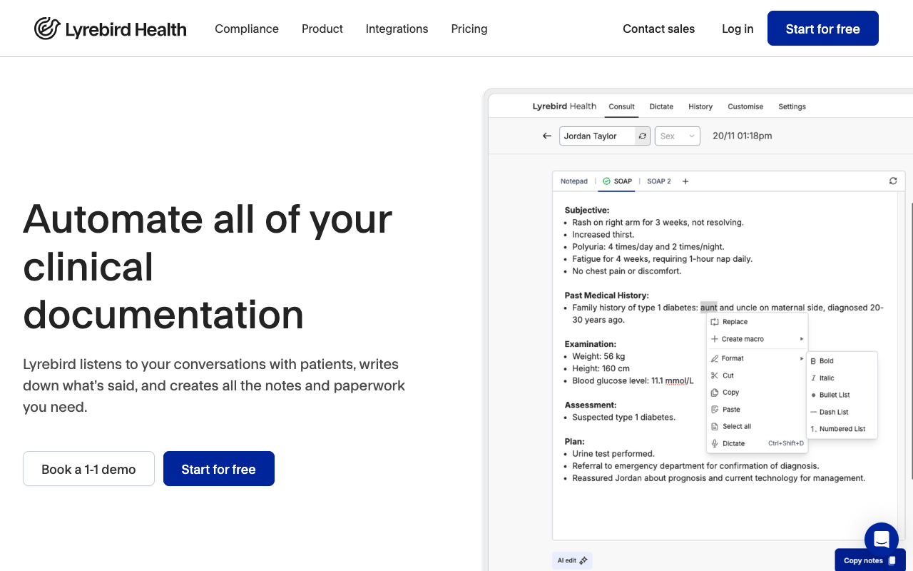Viewport: 913px width, 571px height.
Task: Click the Subjective: heading
Action: (x=587, y=210)
